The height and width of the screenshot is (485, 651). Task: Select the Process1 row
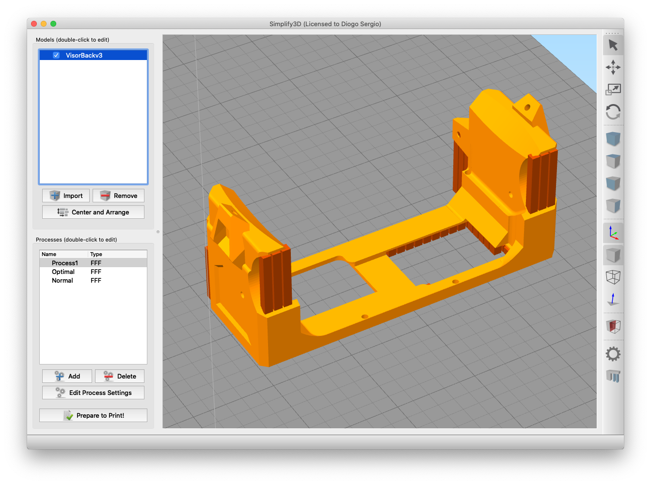click(x=93, y=263)
